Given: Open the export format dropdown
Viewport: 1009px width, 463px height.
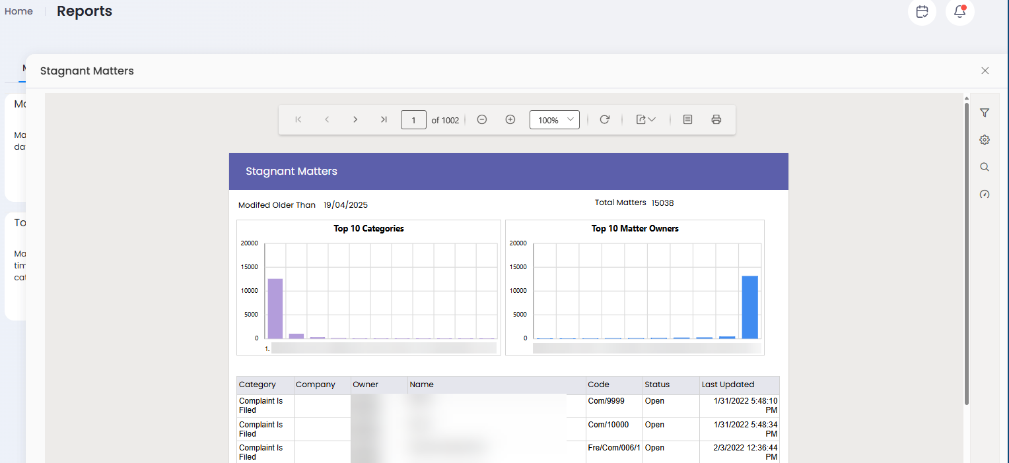Looking at the screenshot, I should (x=646, y=119).
